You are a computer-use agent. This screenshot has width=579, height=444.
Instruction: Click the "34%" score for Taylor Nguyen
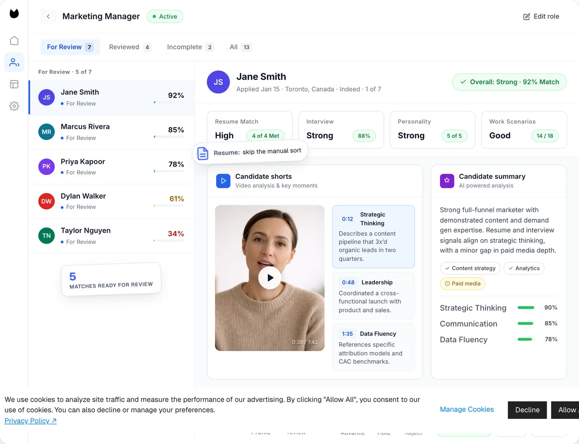pyautogui.click(x=176, y=234)
